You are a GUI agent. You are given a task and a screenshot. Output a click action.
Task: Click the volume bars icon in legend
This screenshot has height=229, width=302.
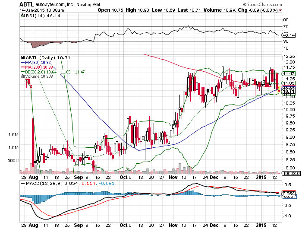point(22,76)
